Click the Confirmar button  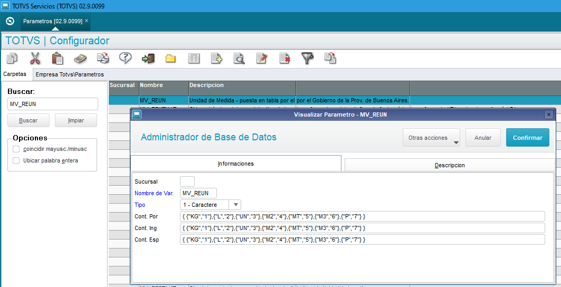click(528, 138)
